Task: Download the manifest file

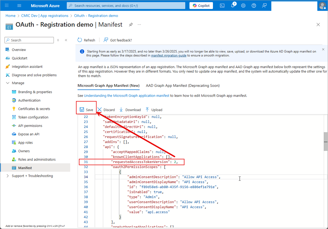Action: 130,110
